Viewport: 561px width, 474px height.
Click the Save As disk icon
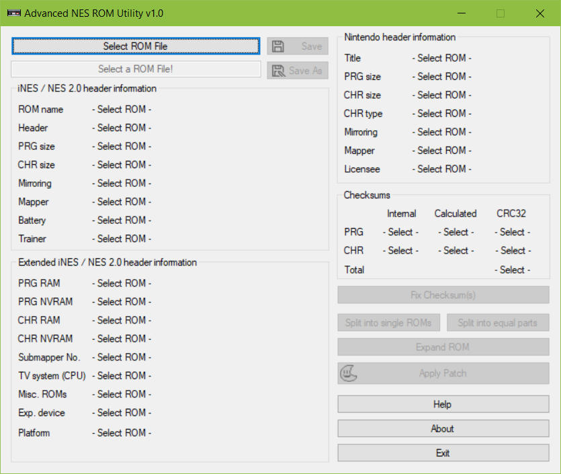coord(278,71)
